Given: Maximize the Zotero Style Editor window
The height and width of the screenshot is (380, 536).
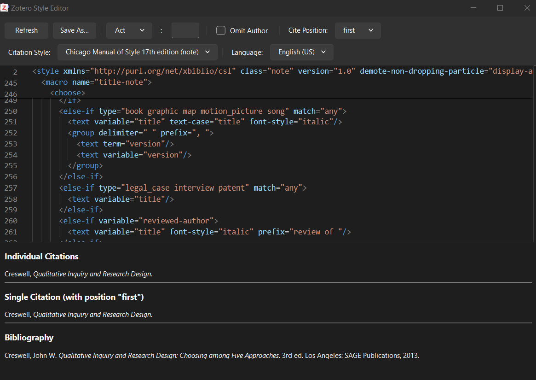Looking at the screenshot, I should pos(500,7).
